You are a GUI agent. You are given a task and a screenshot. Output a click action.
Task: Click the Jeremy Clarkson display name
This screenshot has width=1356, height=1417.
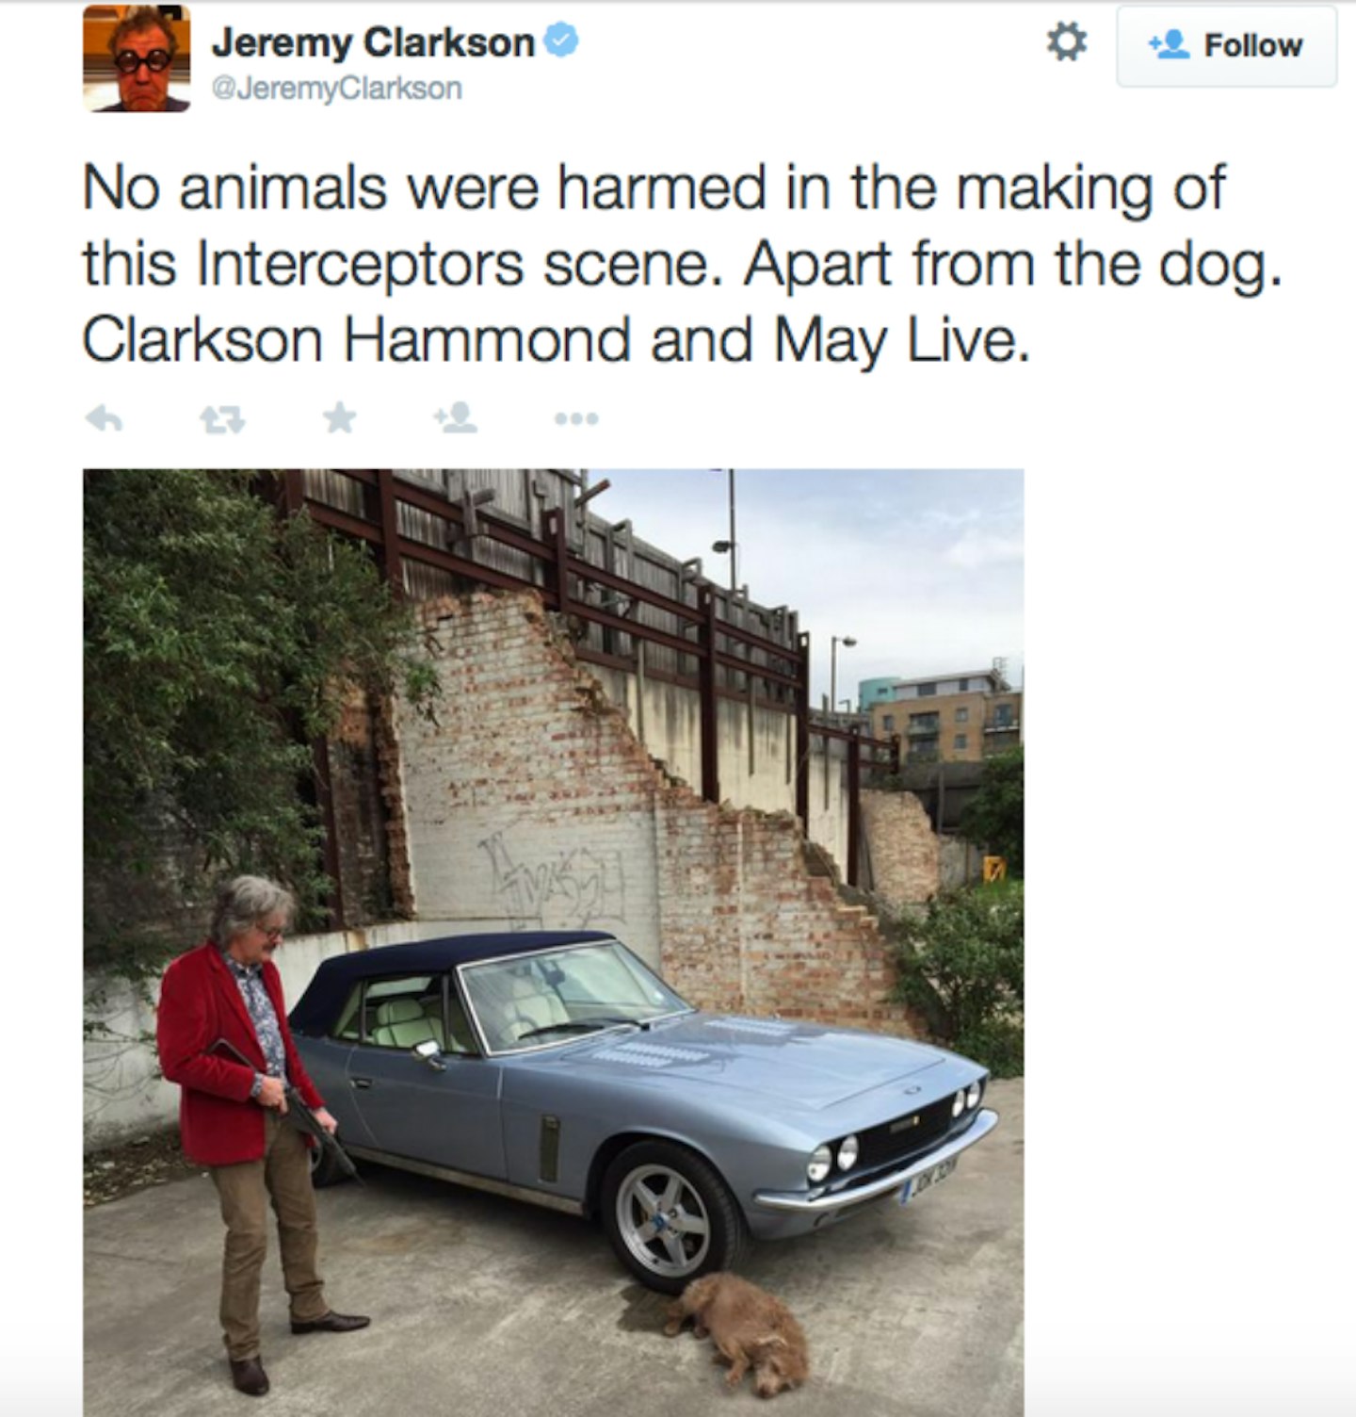(x=373, y=42)
